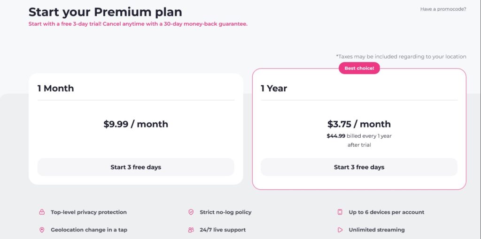Click the phone icon for 6 devices
The height and width of the screenshot is (239, 481).
(340, 212)
